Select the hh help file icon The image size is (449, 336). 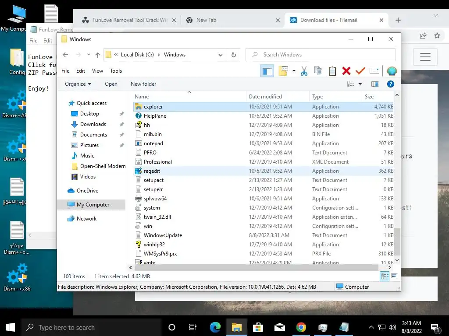138,125
